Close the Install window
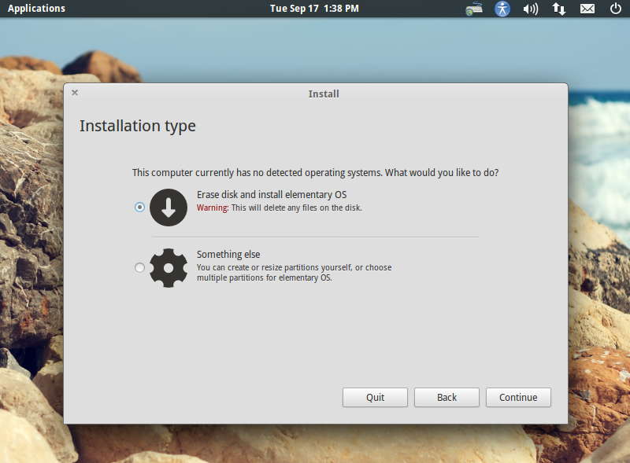Viewport: 630px width, 463px height. [75, 93]
